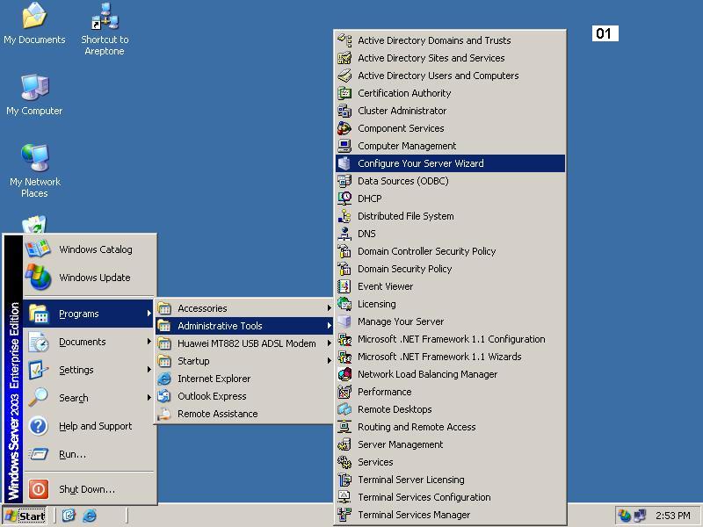The height and width of the screenshot is (527, 703).
Task: Click the Routing and Remote Access icon
Action: click(x=344, y=427)
